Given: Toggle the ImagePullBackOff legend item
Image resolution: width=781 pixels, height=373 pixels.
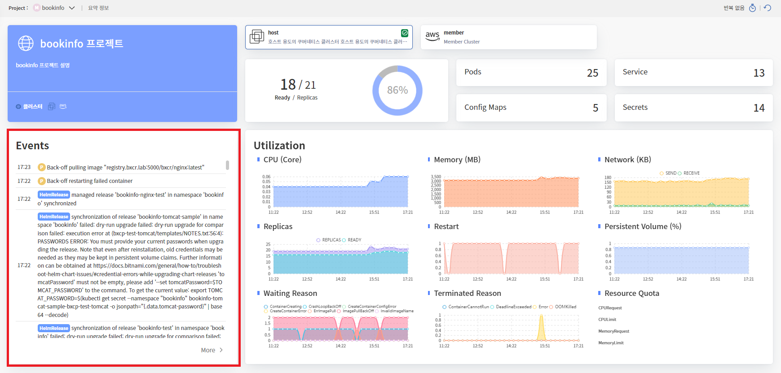Looking at the screenshot, I should tap(355, 311).
